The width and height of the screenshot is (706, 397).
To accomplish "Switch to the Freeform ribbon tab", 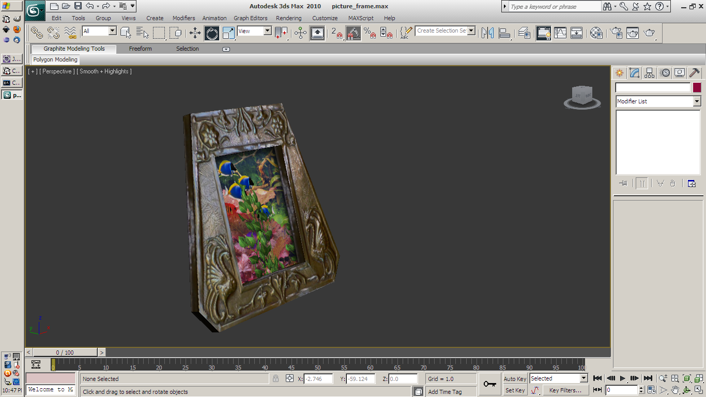I will [x=140, y=49].
